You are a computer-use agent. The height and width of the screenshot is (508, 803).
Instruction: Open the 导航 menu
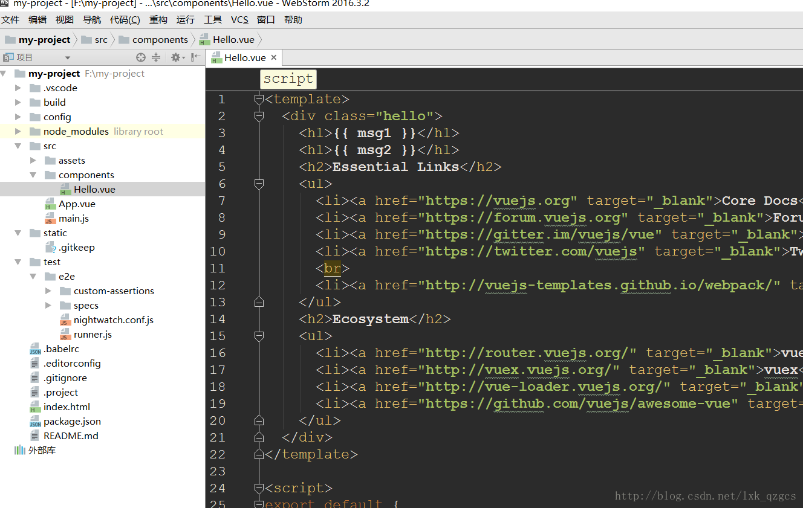(x=92, y=20)
